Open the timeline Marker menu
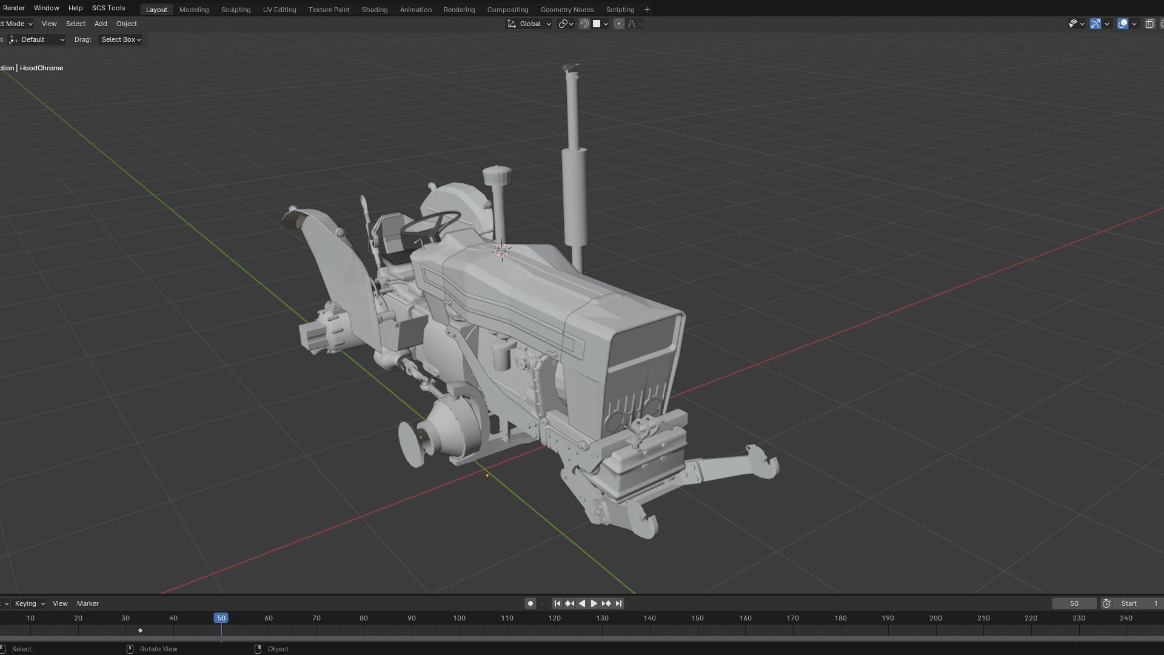This screenshot has width=1164, height=655. coord(88,603)
